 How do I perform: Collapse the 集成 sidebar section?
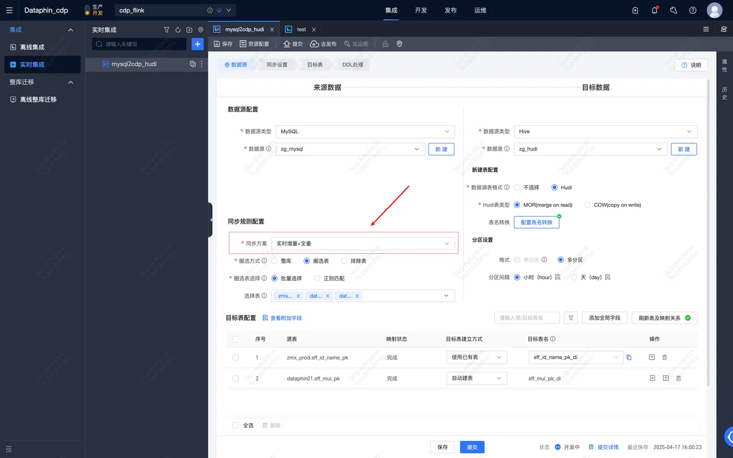coord(71,30)
